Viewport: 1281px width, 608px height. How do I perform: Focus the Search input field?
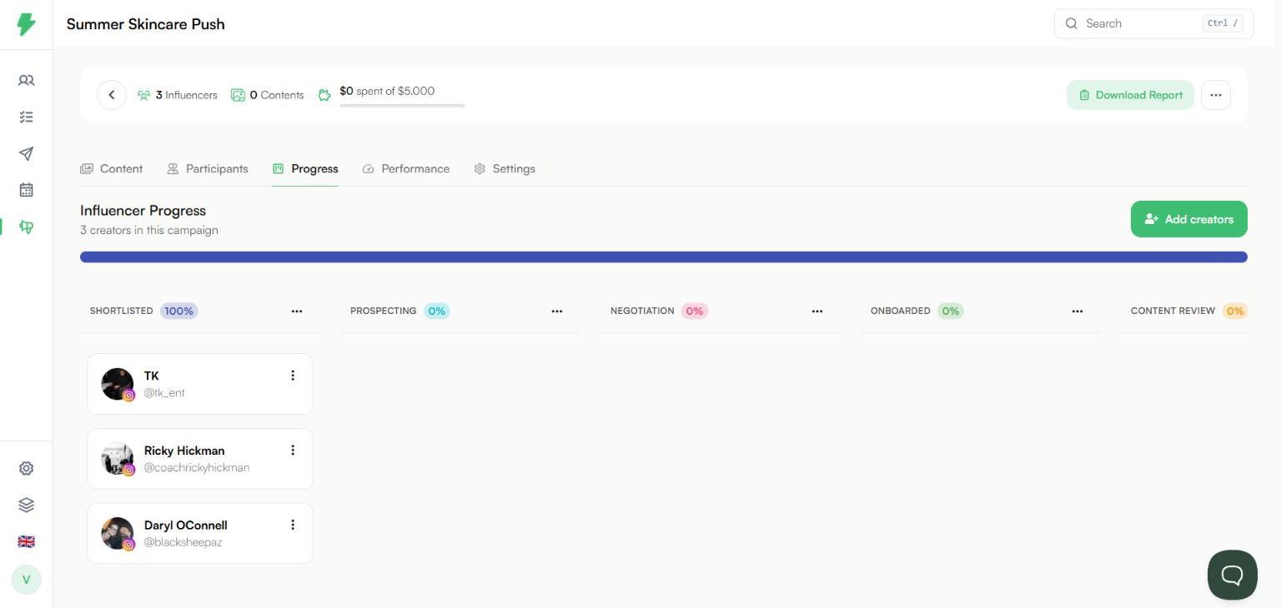pos(1154,23)
